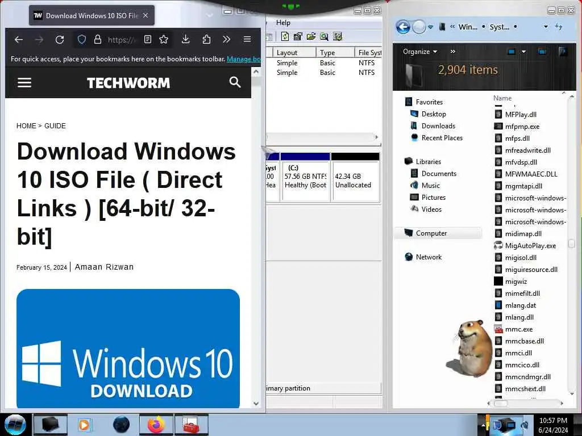Open Explorer address bar history dropdown

click(x=546, y=27)
